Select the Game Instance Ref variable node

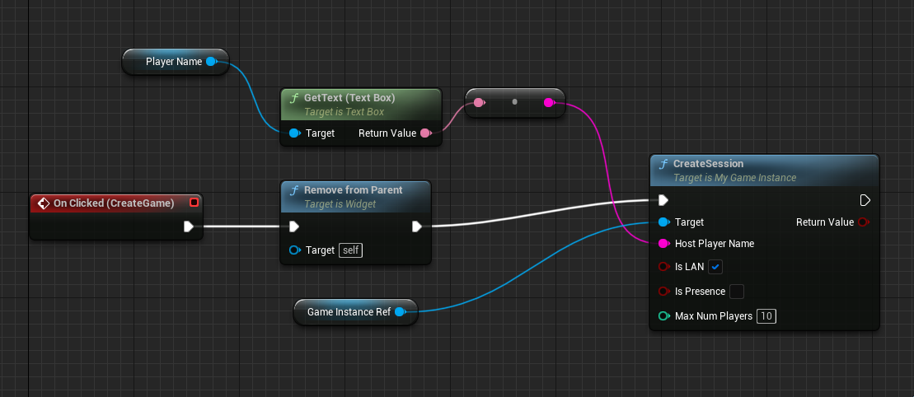tap(355, 312)
